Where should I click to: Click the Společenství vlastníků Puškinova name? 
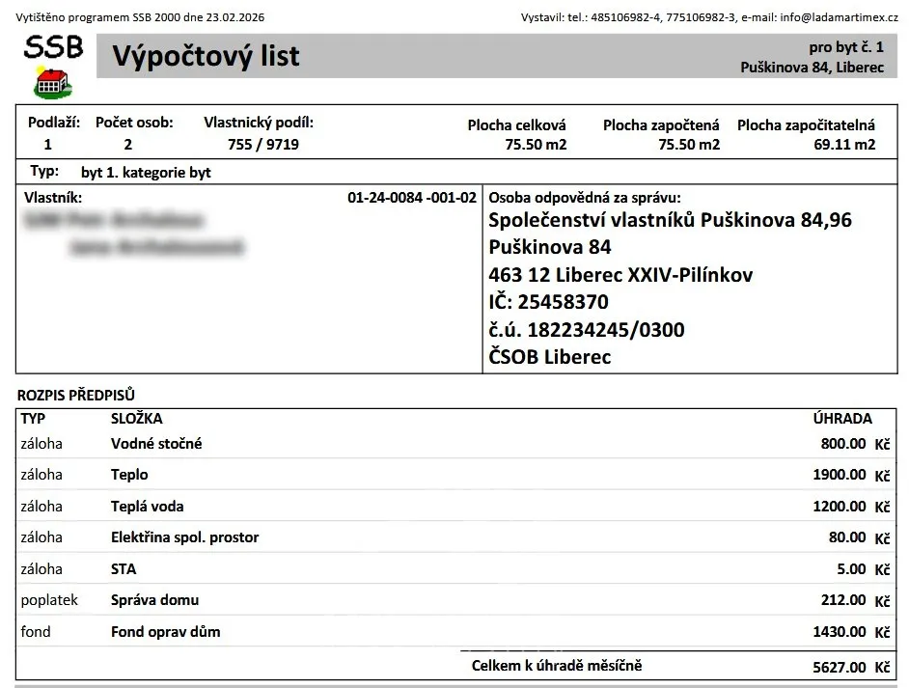[670, 220]
